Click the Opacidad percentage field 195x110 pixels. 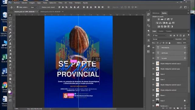click(185, 39)
